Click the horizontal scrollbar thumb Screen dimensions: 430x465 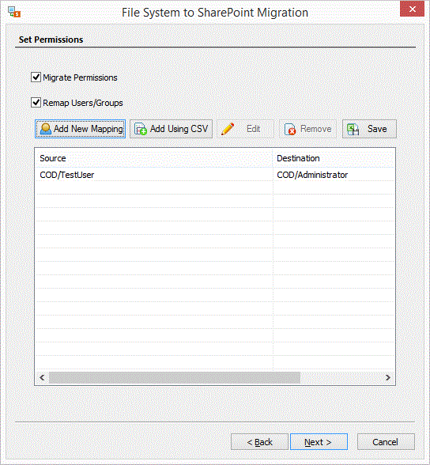tap(175, 377)
